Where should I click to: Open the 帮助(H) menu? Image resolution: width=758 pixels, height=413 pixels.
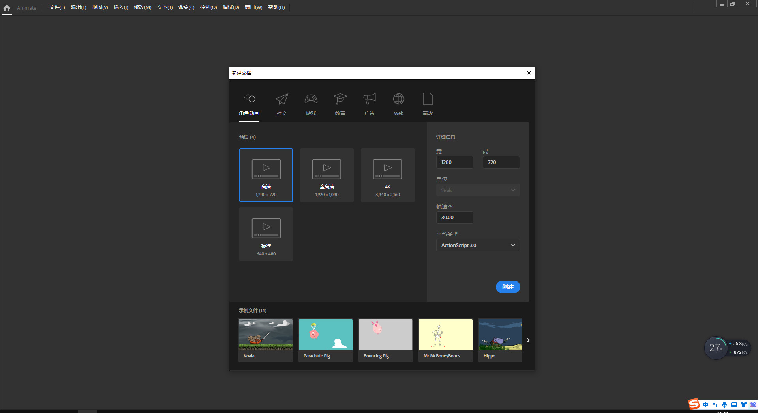pos(276,7)
